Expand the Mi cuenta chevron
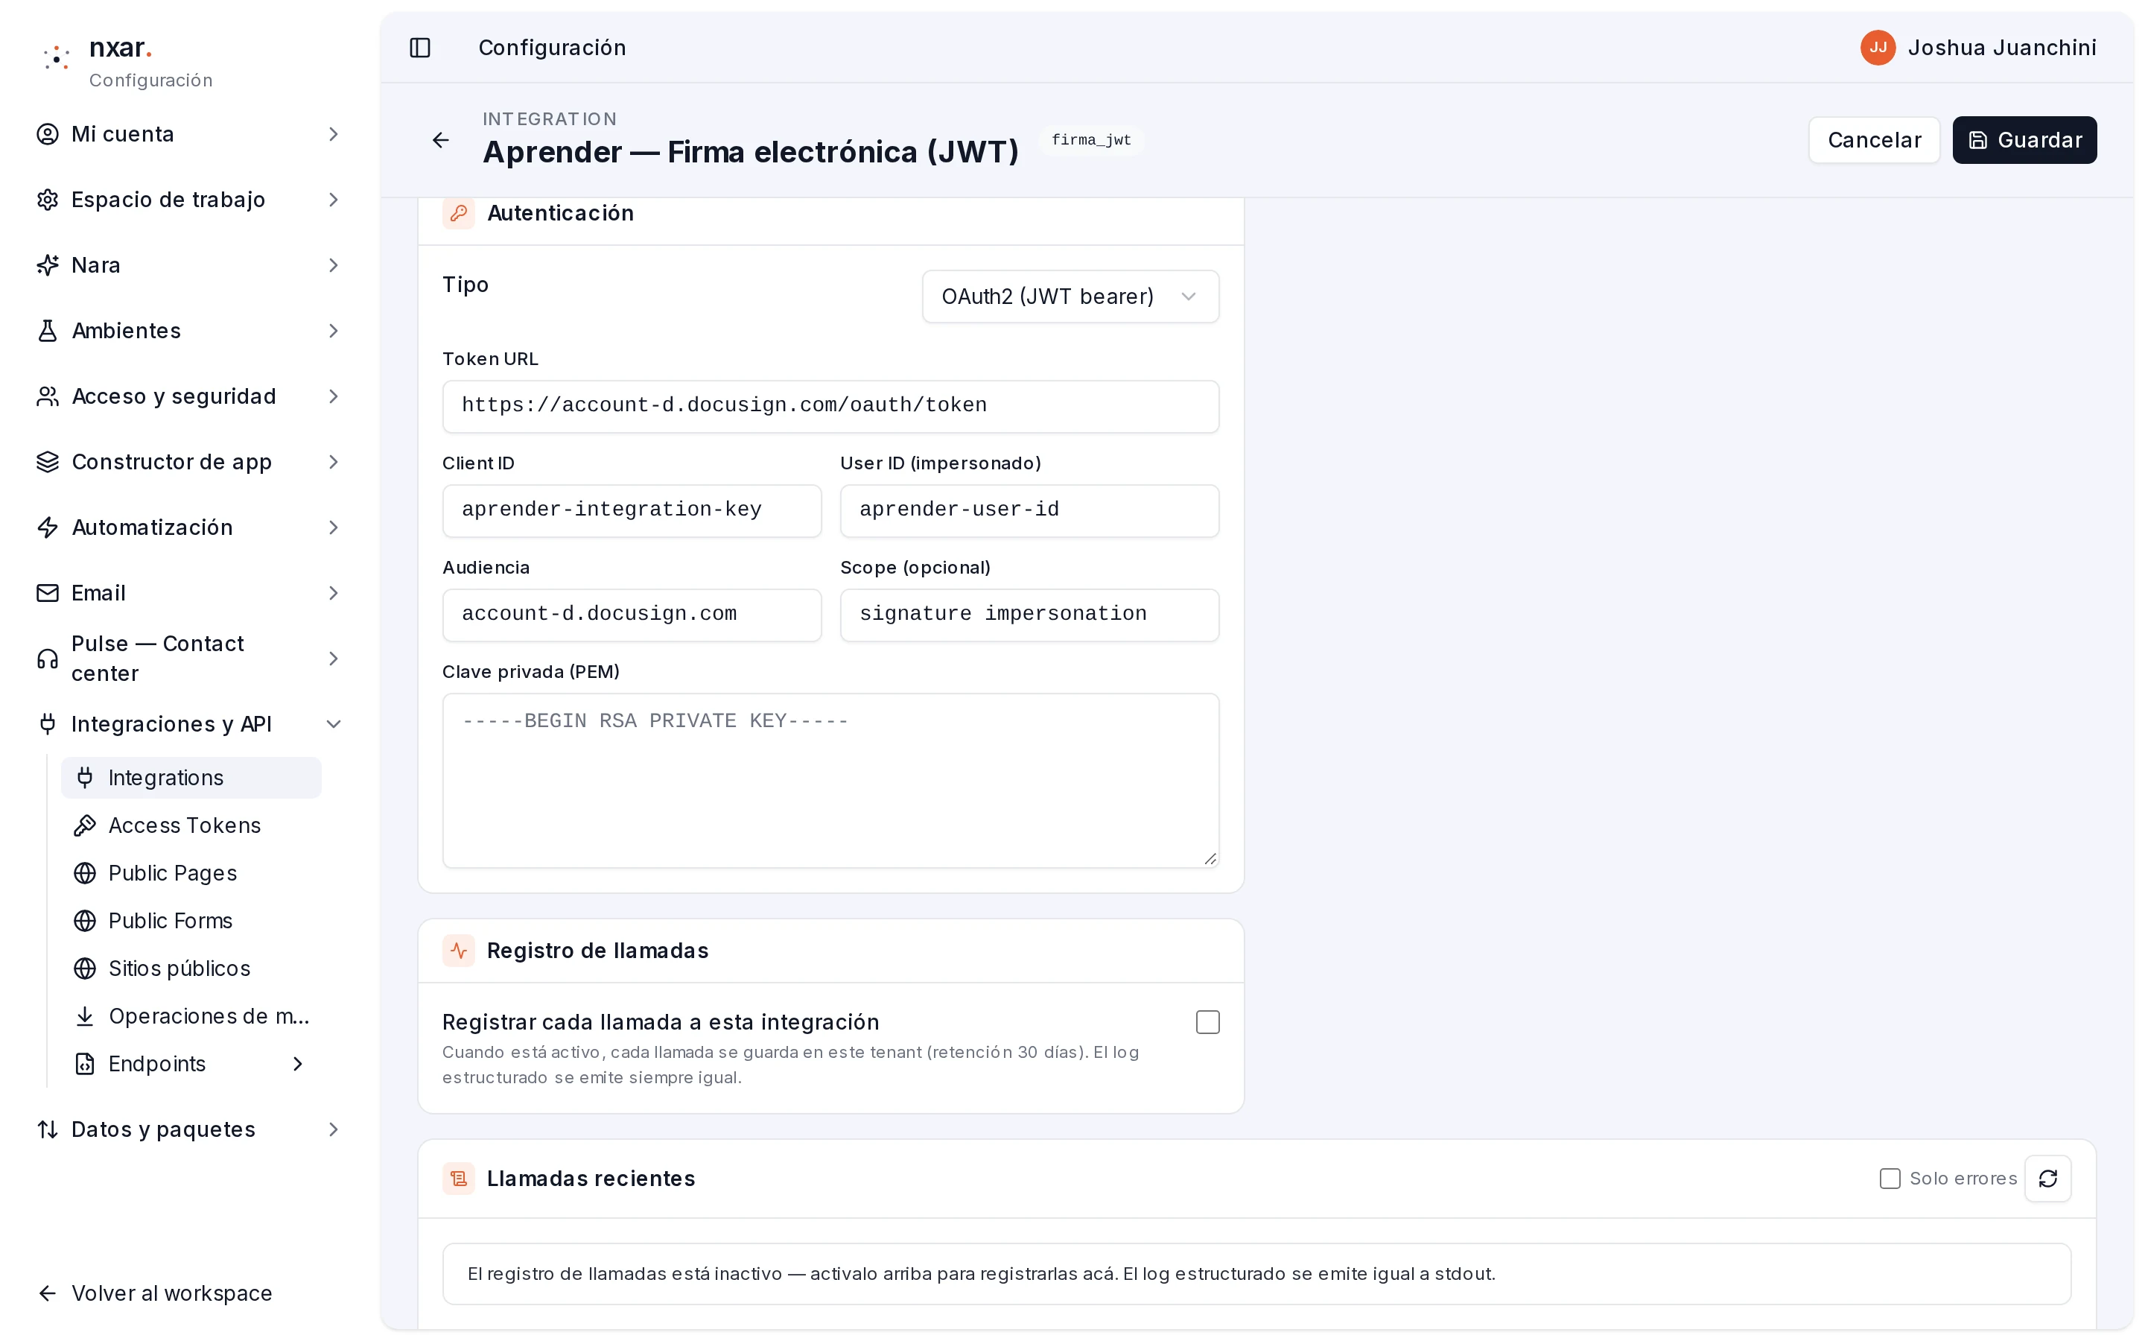The image size is (2145, 1341). (x=333, y=134)
